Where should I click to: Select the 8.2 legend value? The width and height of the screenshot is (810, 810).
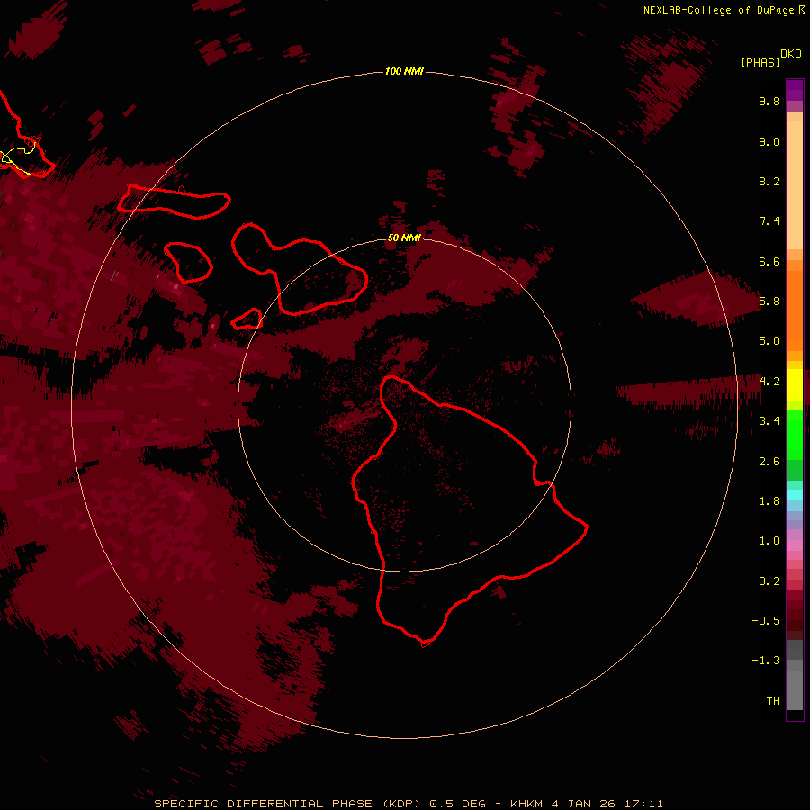point(769,181)
